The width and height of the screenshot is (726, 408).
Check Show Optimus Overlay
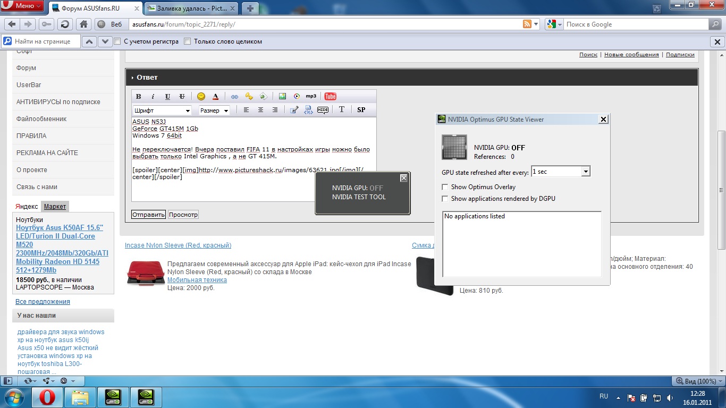[x=445, y=187]
